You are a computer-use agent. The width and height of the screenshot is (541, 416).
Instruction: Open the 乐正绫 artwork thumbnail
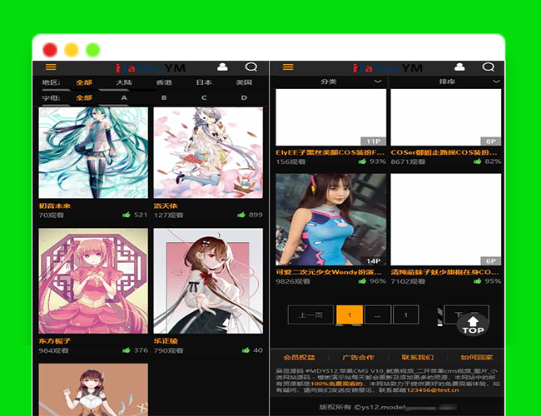coord(208,280)
